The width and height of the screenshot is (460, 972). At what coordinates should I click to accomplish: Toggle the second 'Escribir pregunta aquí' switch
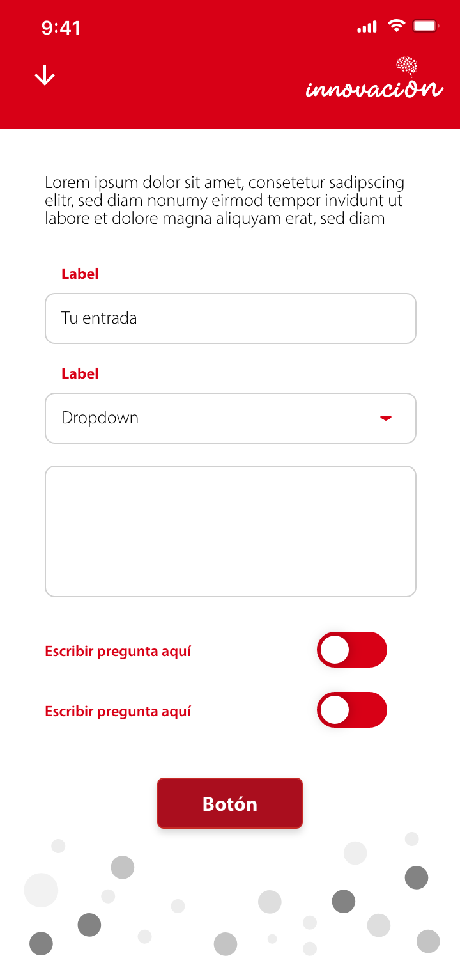352,710
